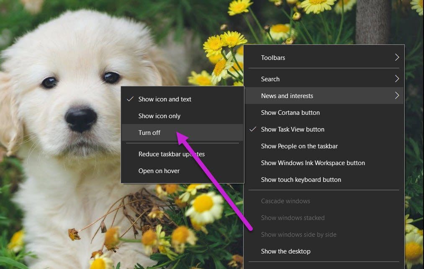
Task: Enable Show touch keyboard button
Action: 324,180
